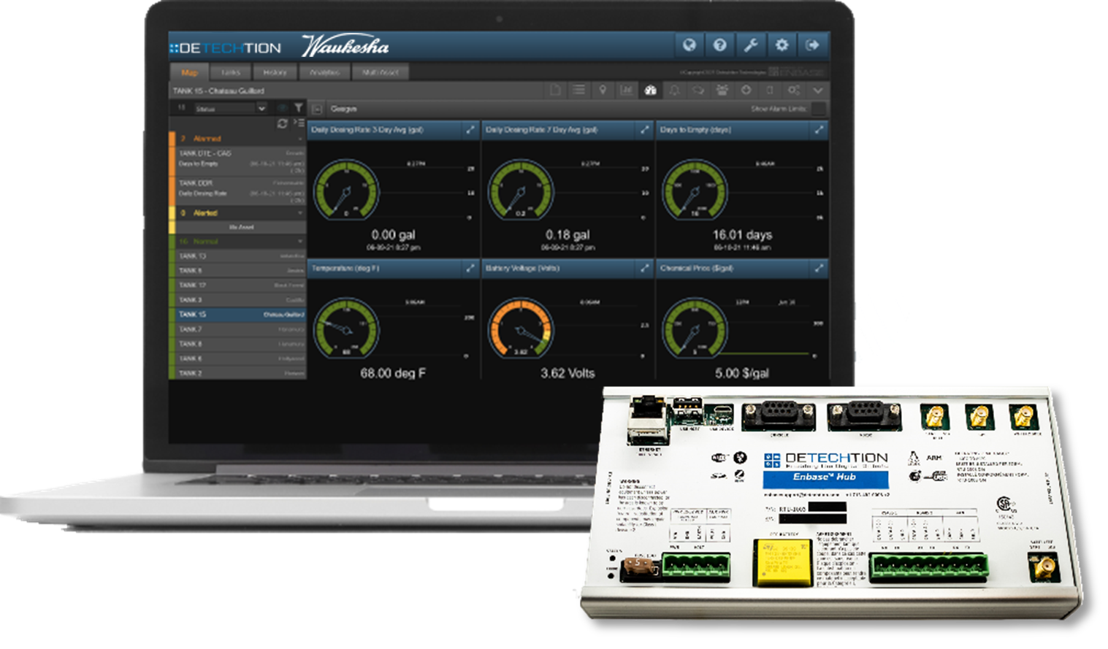Click the 16.01 days reading
Viewport: 1108px width, 649px height.
tap(742, 235)
